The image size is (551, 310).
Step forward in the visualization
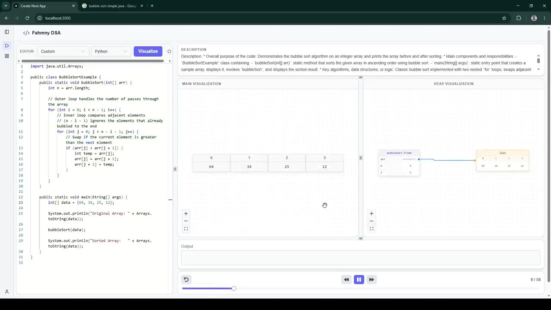coord(371,279)
